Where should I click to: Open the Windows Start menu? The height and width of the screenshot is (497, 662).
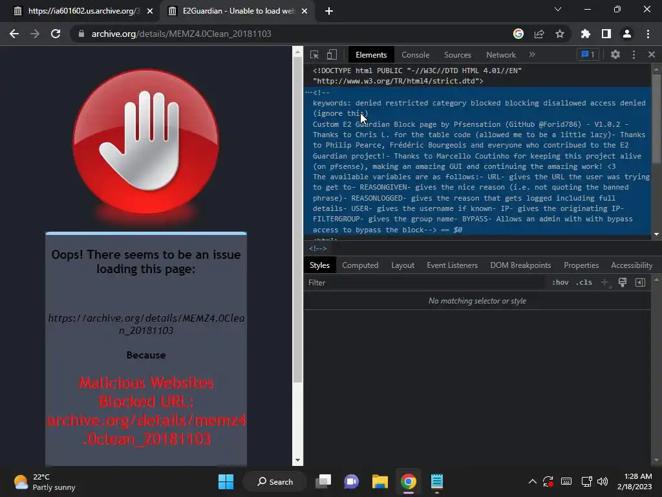point(226,481)
